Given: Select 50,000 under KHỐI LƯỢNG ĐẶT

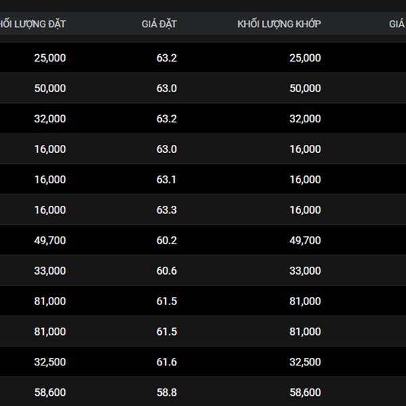Looking at the screenshot, I should (50, 88).
